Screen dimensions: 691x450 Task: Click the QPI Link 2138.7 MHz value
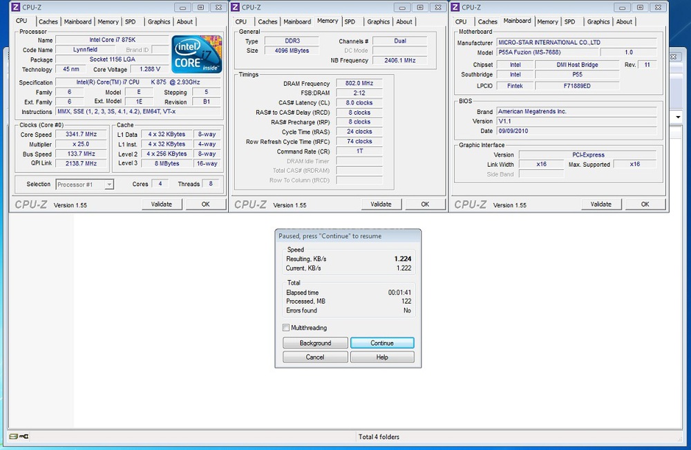point(81,163)
